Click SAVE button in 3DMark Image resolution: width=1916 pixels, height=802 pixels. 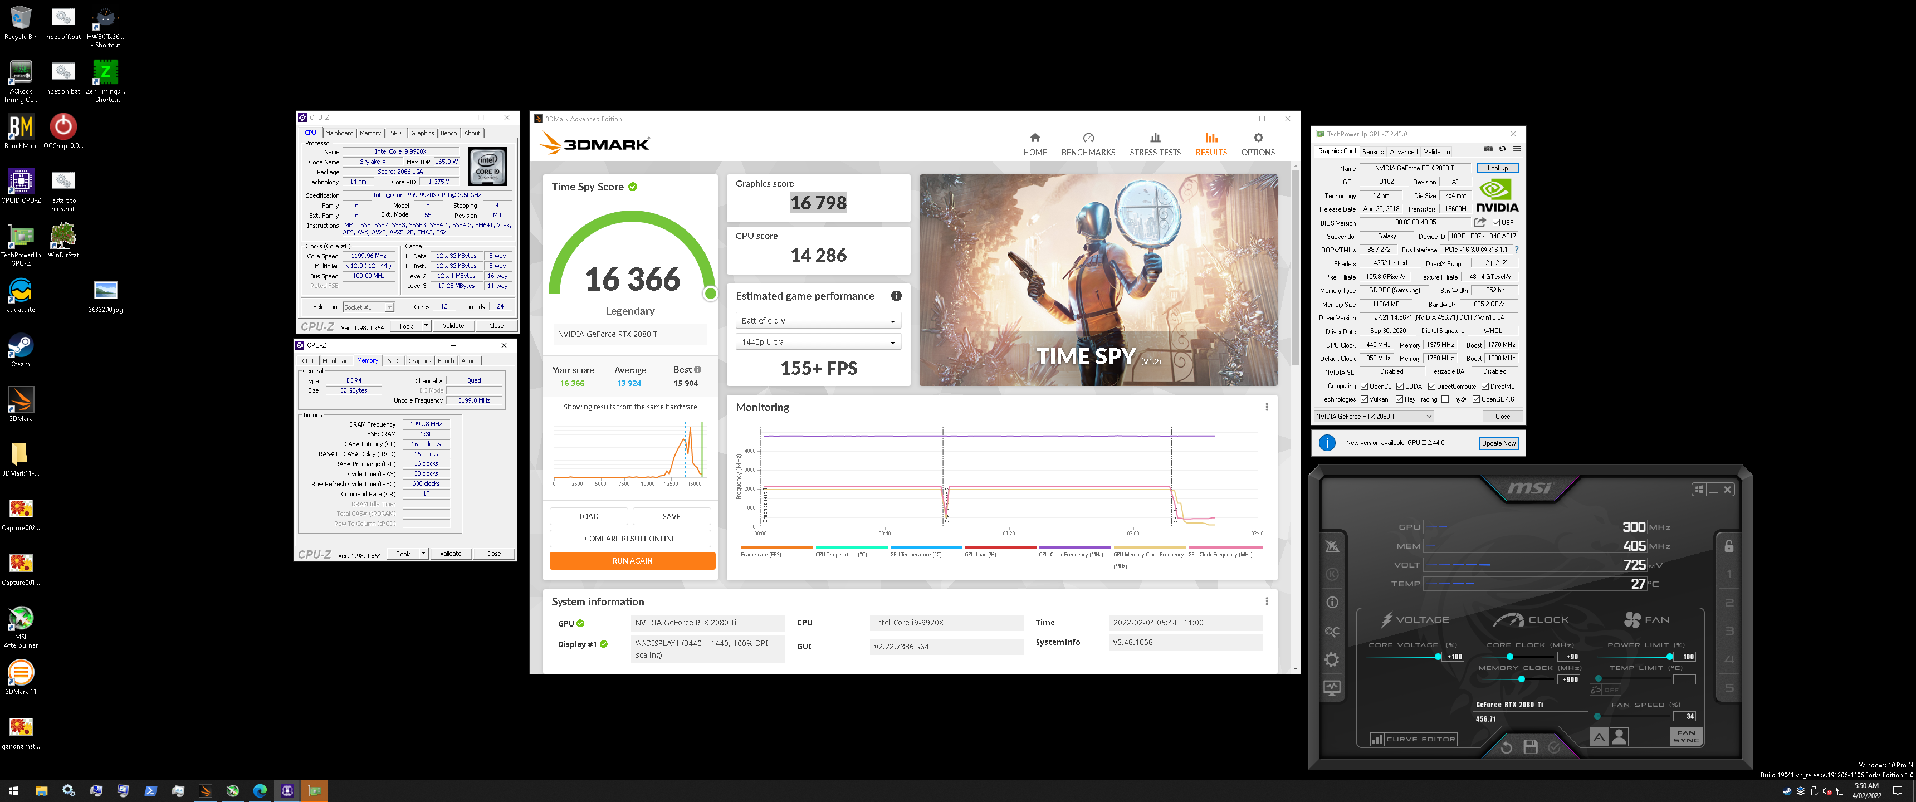coord(672,516)
